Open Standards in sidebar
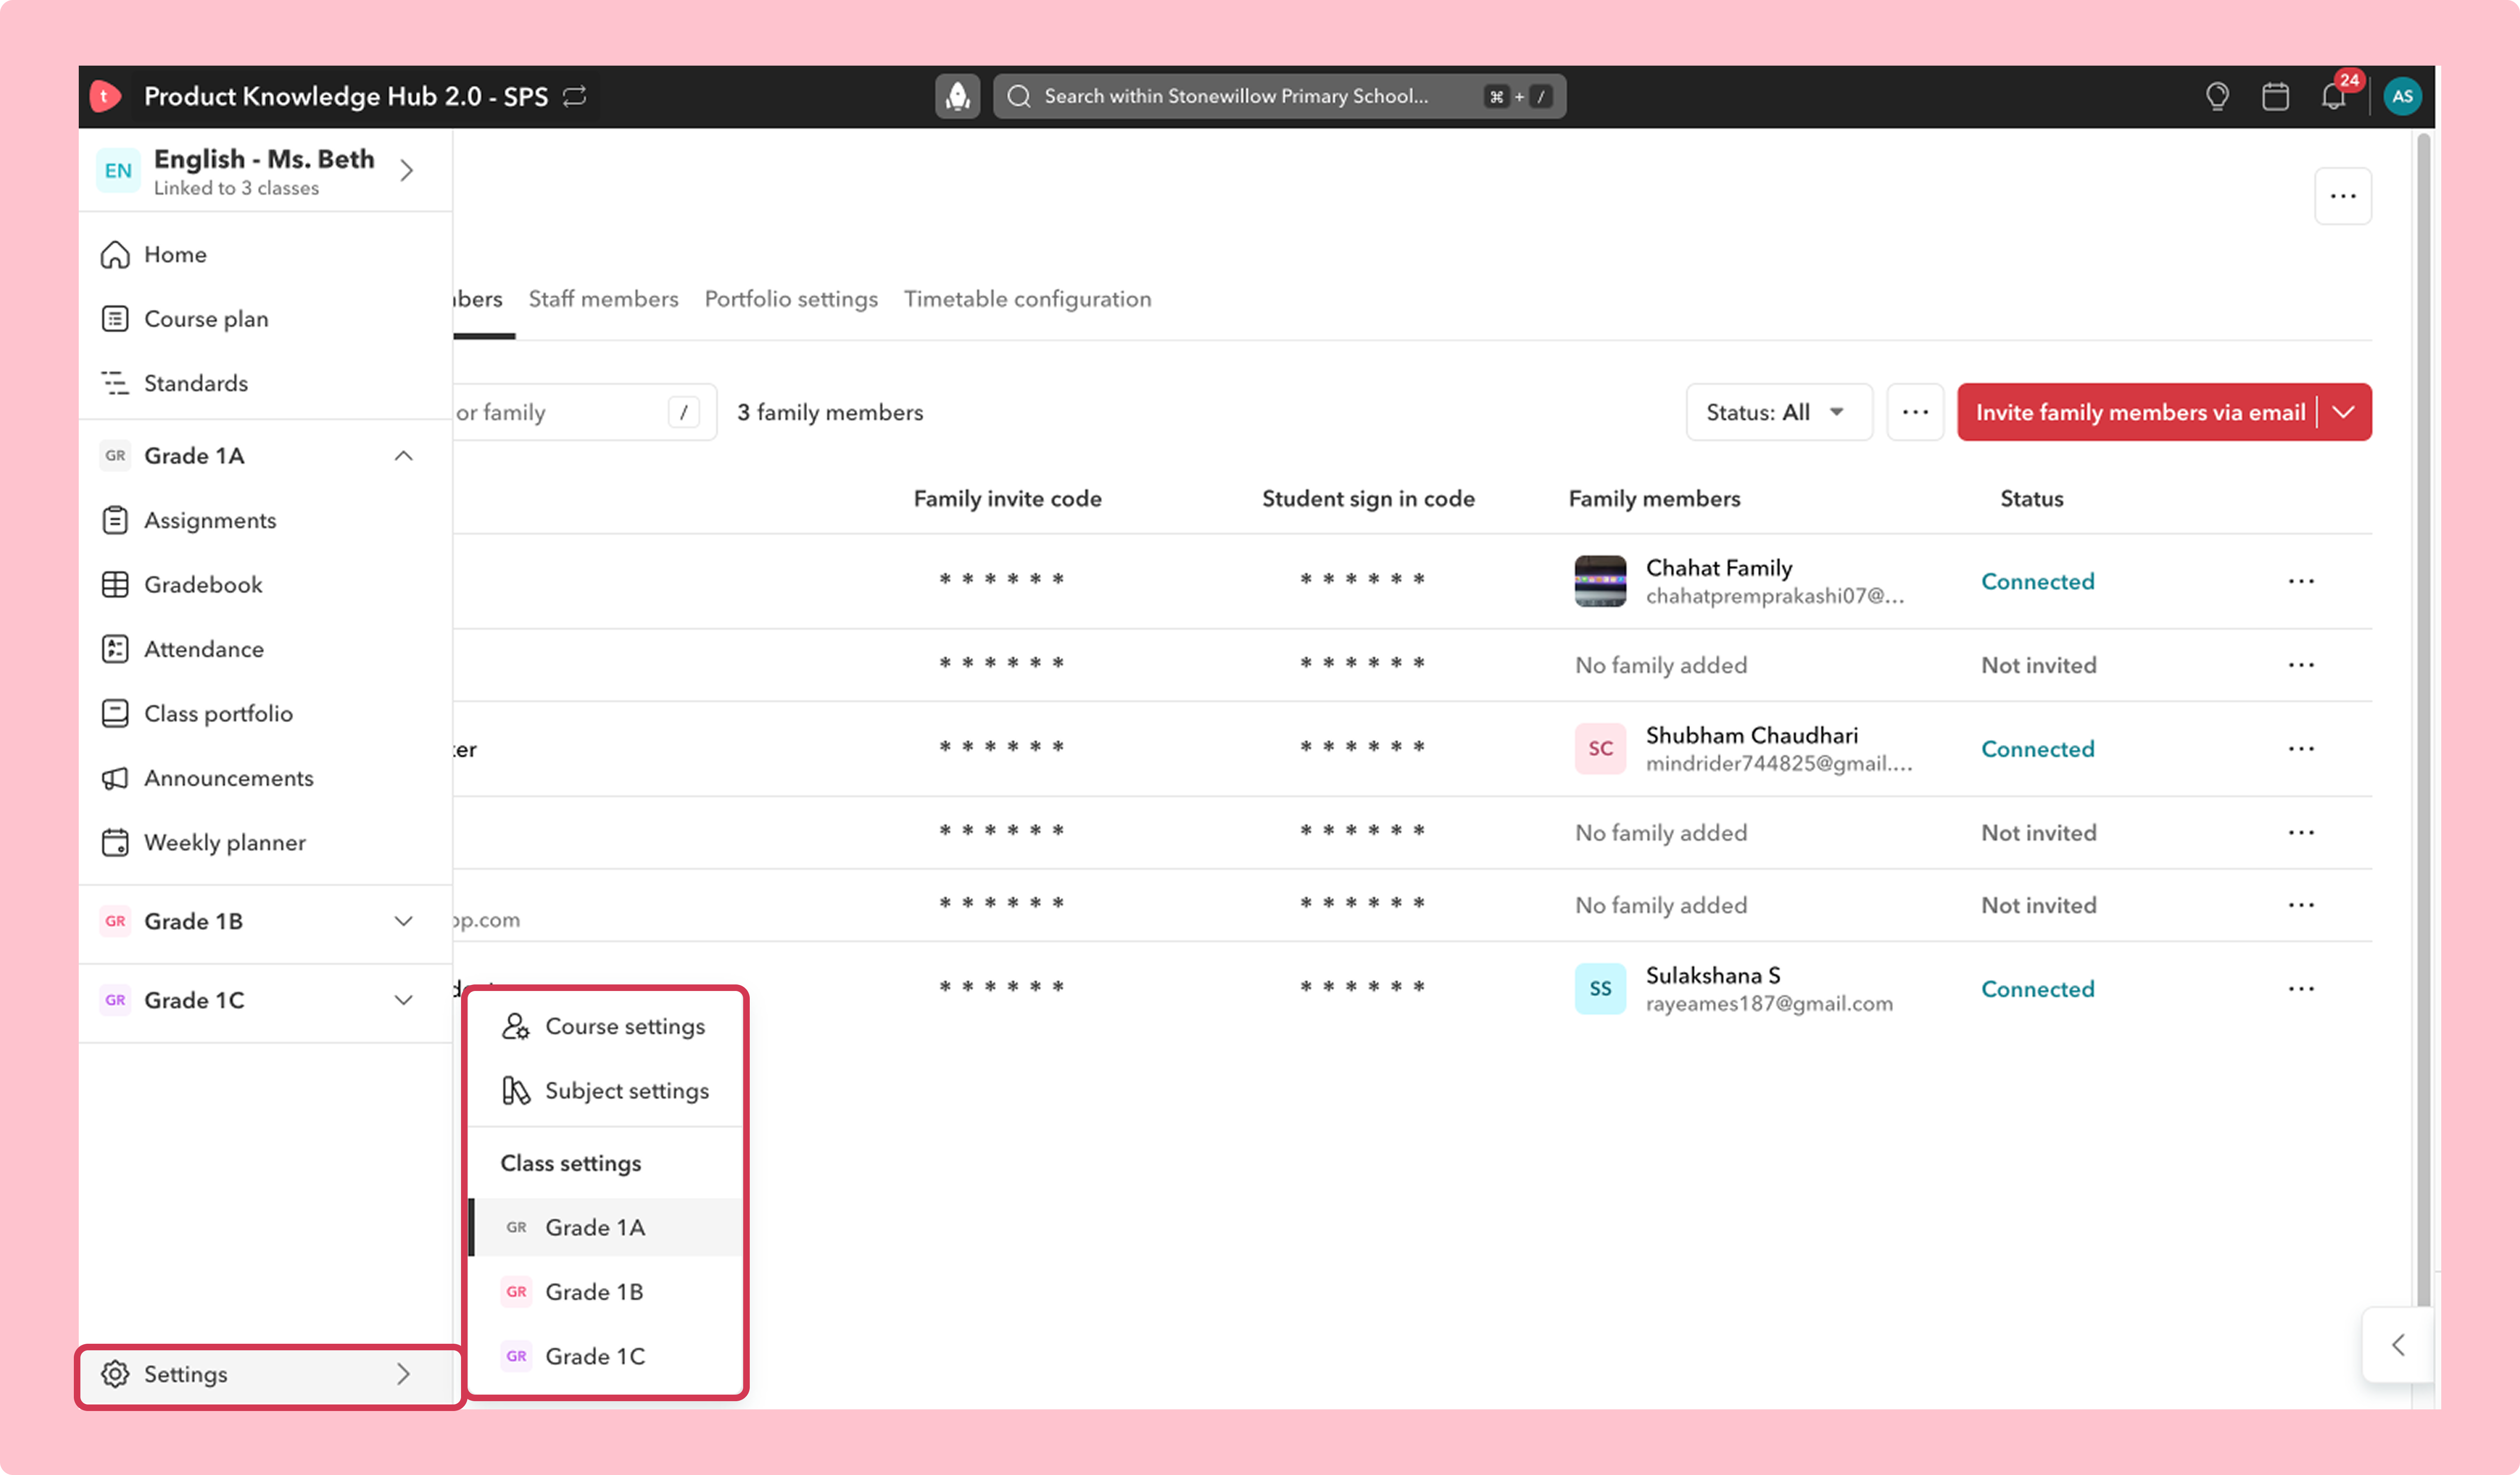This screenshot has height=1475, width=2520. (x=265, y=383)
